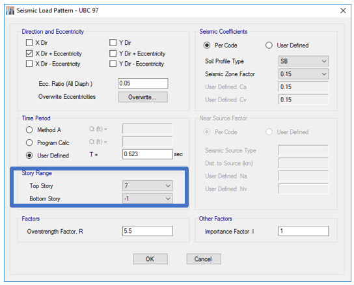Click the "Near Source Factor" heading
354x285 pixels.
tap(223, 118)
